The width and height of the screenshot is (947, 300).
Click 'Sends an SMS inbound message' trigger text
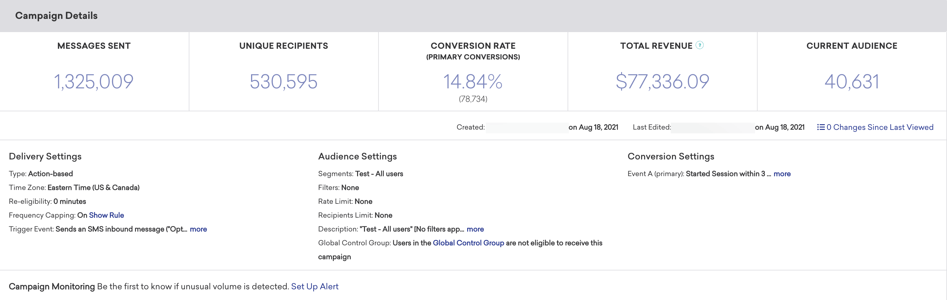coord(110,229)
